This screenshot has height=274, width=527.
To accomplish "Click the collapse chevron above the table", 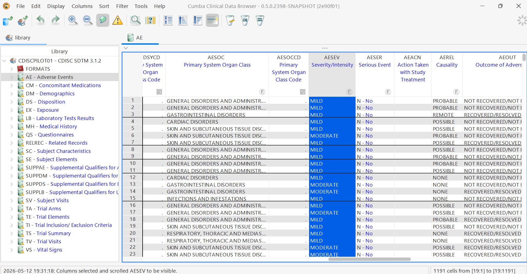I will click(x=126, y=48).
